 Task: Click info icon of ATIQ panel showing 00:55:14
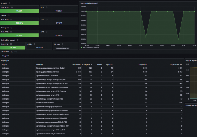(35, 44)
